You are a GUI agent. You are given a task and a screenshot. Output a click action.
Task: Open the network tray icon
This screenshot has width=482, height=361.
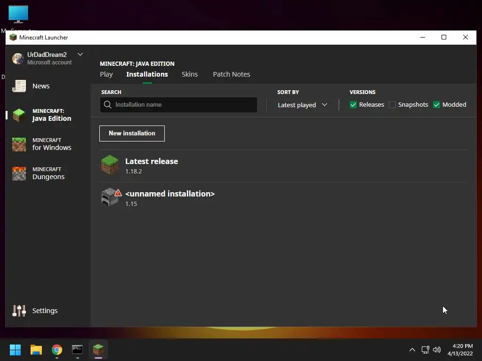pos(425,350)
